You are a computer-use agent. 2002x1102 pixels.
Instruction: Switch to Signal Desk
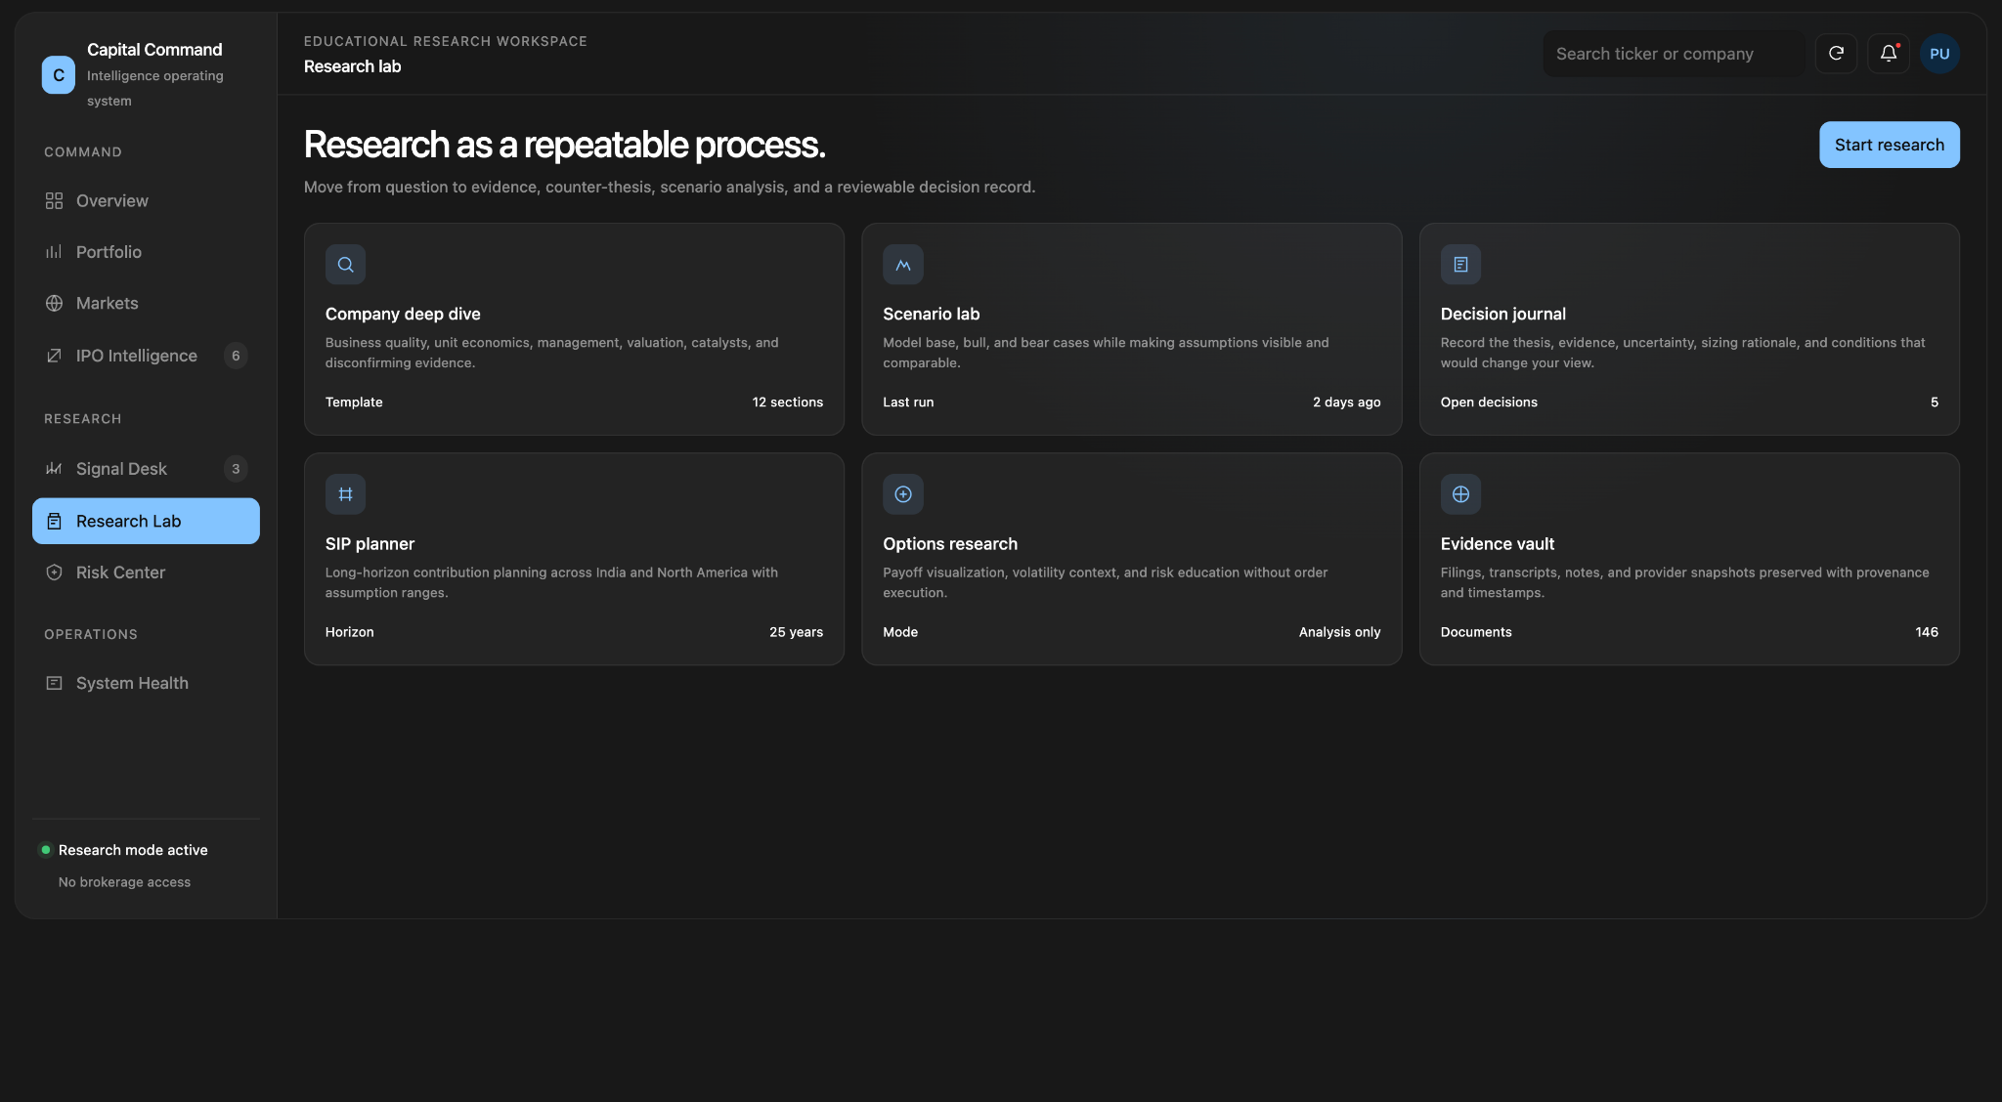(x=146, y=469)
